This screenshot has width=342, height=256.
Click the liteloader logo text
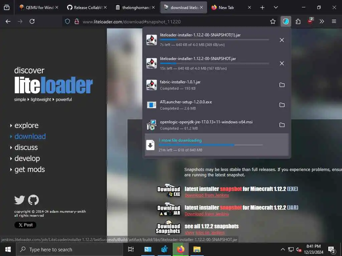tap(53, 85)
